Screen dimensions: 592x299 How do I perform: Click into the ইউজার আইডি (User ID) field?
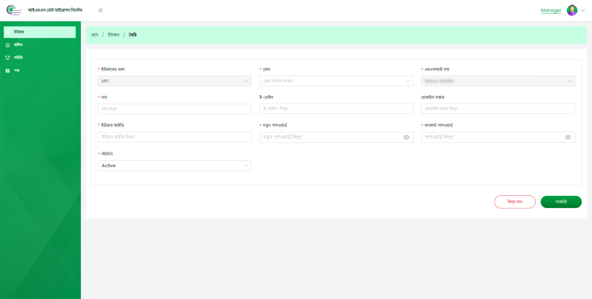(174, 137)
